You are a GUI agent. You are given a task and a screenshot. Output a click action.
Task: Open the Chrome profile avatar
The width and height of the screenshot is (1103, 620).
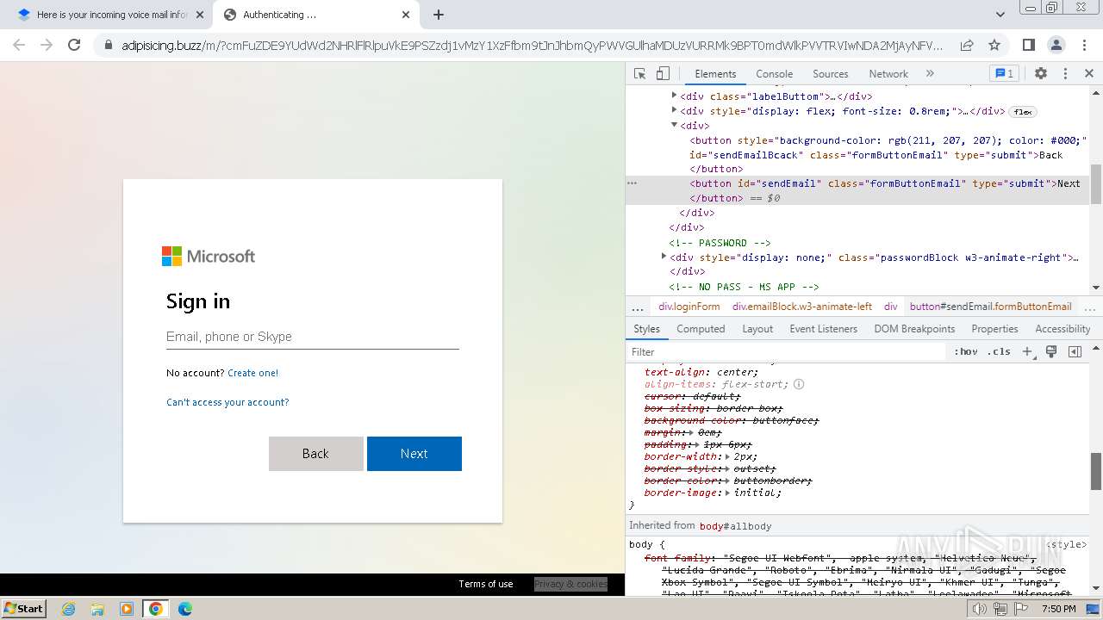[1056, 45]
